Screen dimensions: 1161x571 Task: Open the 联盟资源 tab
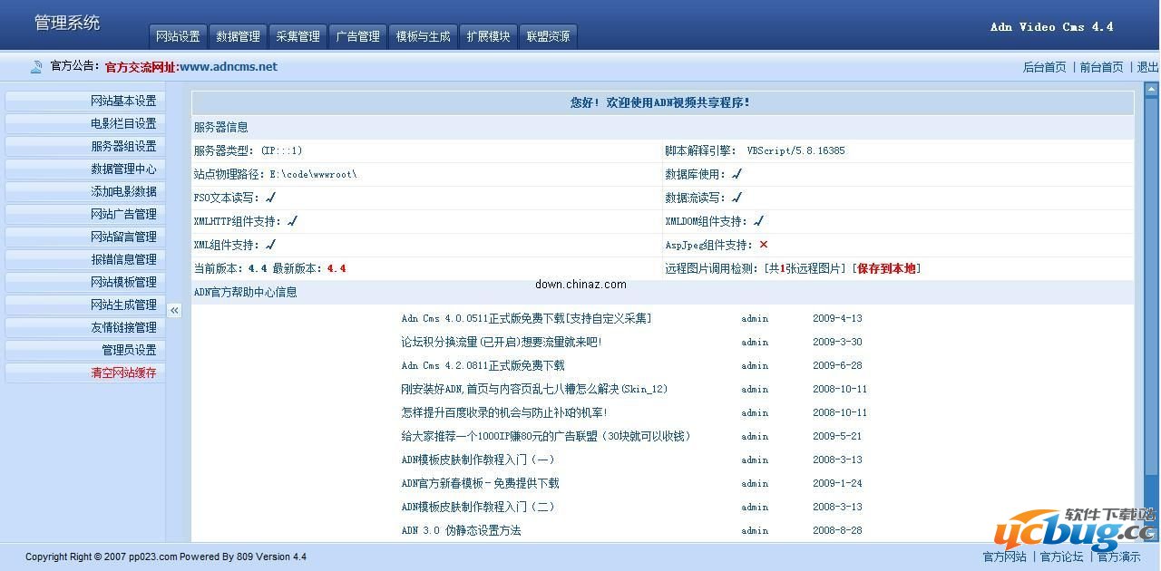[548, 36]
